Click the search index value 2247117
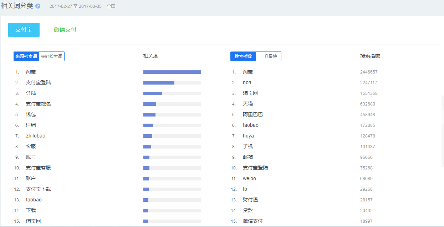This screenshot has height=227, width=444. coord(369,83)
